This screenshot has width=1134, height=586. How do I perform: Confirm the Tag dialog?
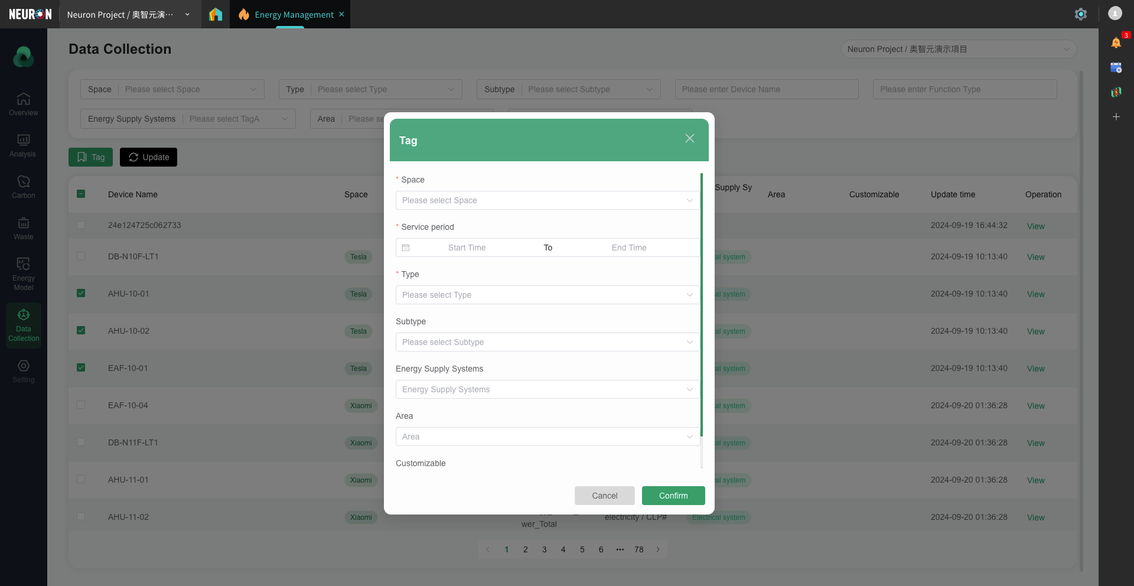[x=673, y=496]
